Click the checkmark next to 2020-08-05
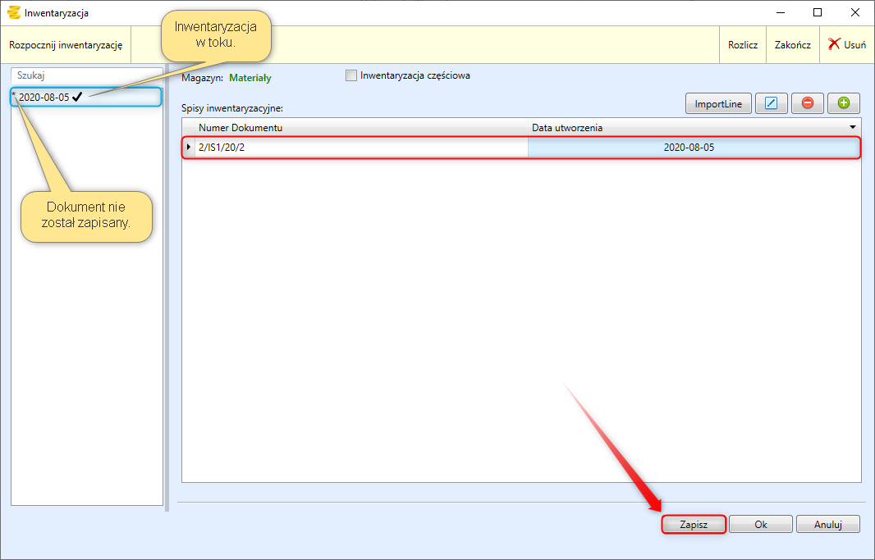This screenshot has width=875, height=560. pyautogui.click(x=78, y=97)
